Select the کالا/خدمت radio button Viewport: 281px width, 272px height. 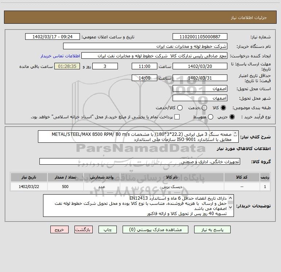pyautogui.click(x=180, y=108)
